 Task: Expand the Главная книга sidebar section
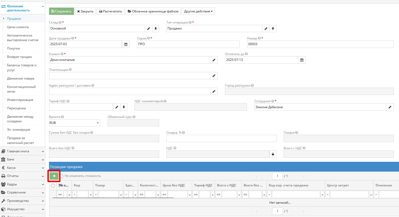pyautogui.click(x=22, y=151)
